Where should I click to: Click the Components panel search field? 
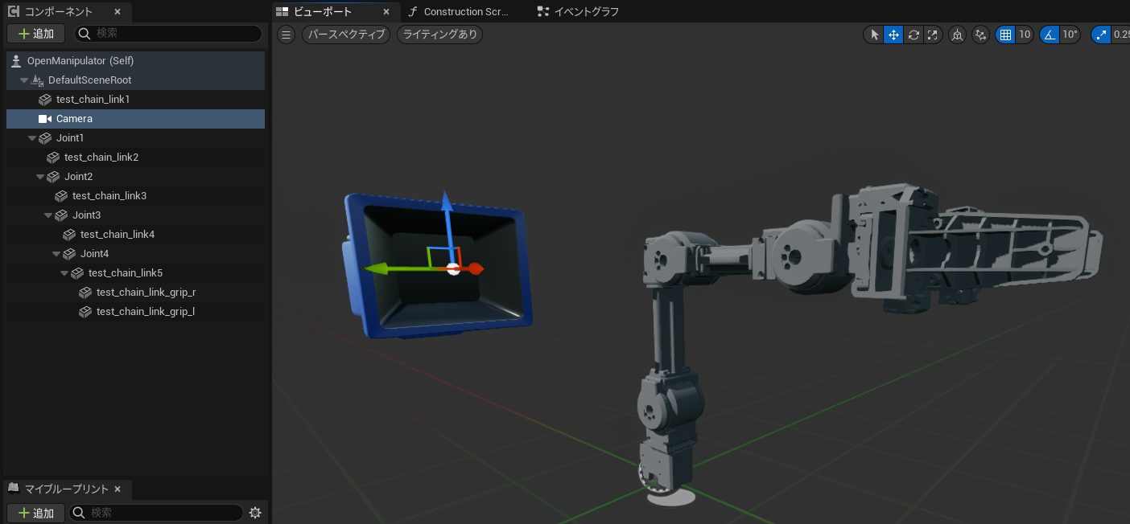pyautogui.click(x=167, y=33)
